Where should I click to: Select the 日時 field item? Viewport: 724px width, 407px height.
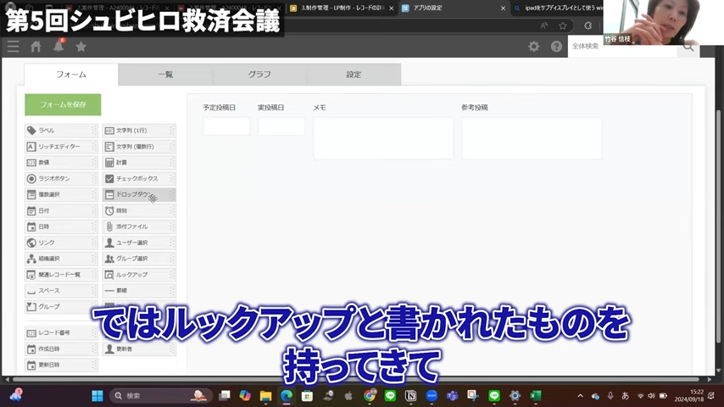(61, 226)
